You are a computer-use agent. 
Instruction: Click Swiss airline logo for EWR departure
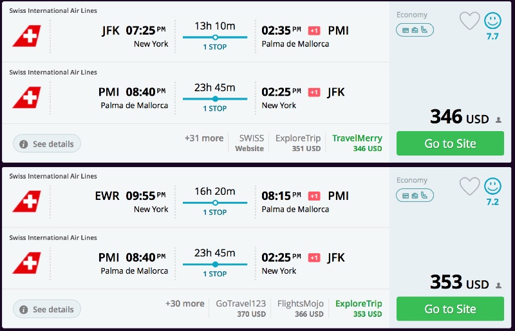click(x=26, y=201)
